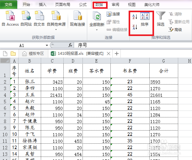The height and width of the screenshot is (160, 192).
Task: Click the new blank document icon
Action: 5,54
